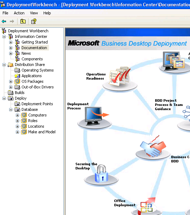The image size is (190, 215).
Task: Open the Action menu
Action: coord(19,13)
